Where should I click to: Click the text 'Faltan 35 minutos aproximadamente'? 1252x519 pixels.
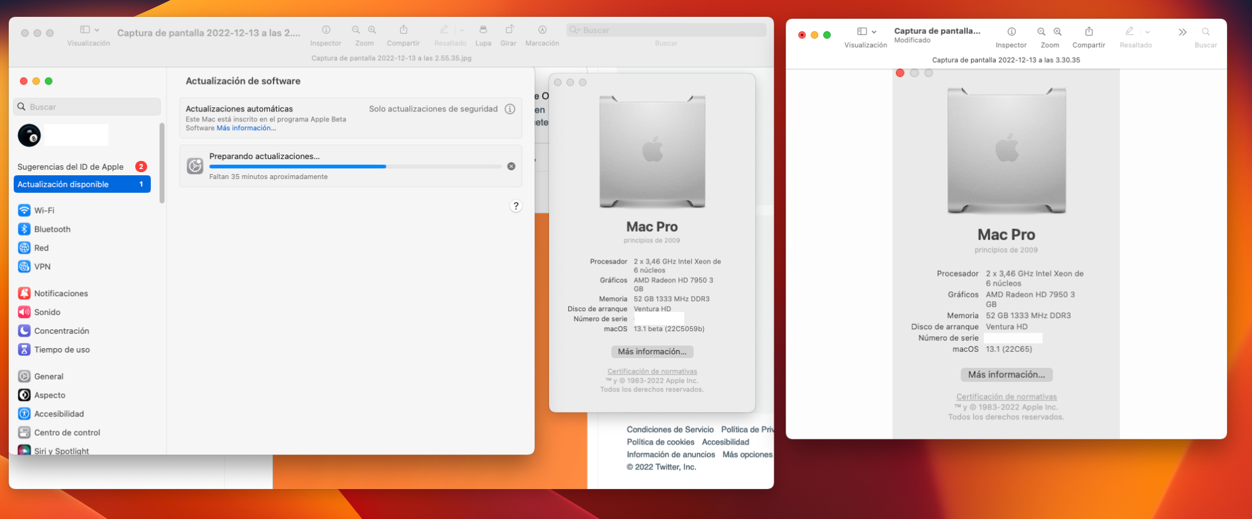(269, 177)
